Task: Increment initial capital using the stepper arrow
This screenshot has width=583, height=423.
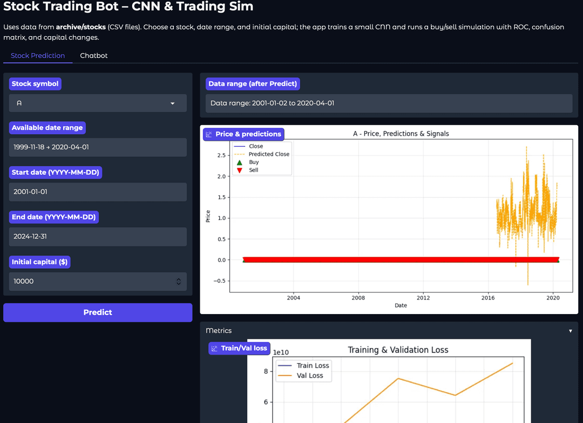Action: click(179, 279)
